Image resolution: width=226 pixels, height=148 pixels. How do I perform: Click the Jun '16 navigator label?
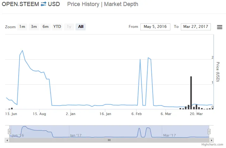(18, 135)
